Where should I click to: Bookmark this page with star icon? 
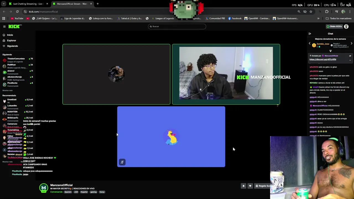pos(311,12)
